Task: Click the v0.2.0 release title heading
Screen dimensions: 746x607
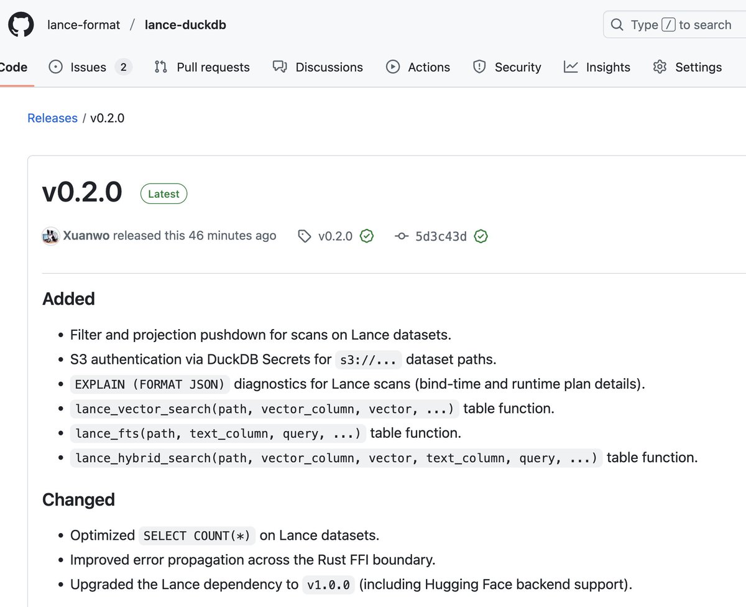Action: point(82,193)
